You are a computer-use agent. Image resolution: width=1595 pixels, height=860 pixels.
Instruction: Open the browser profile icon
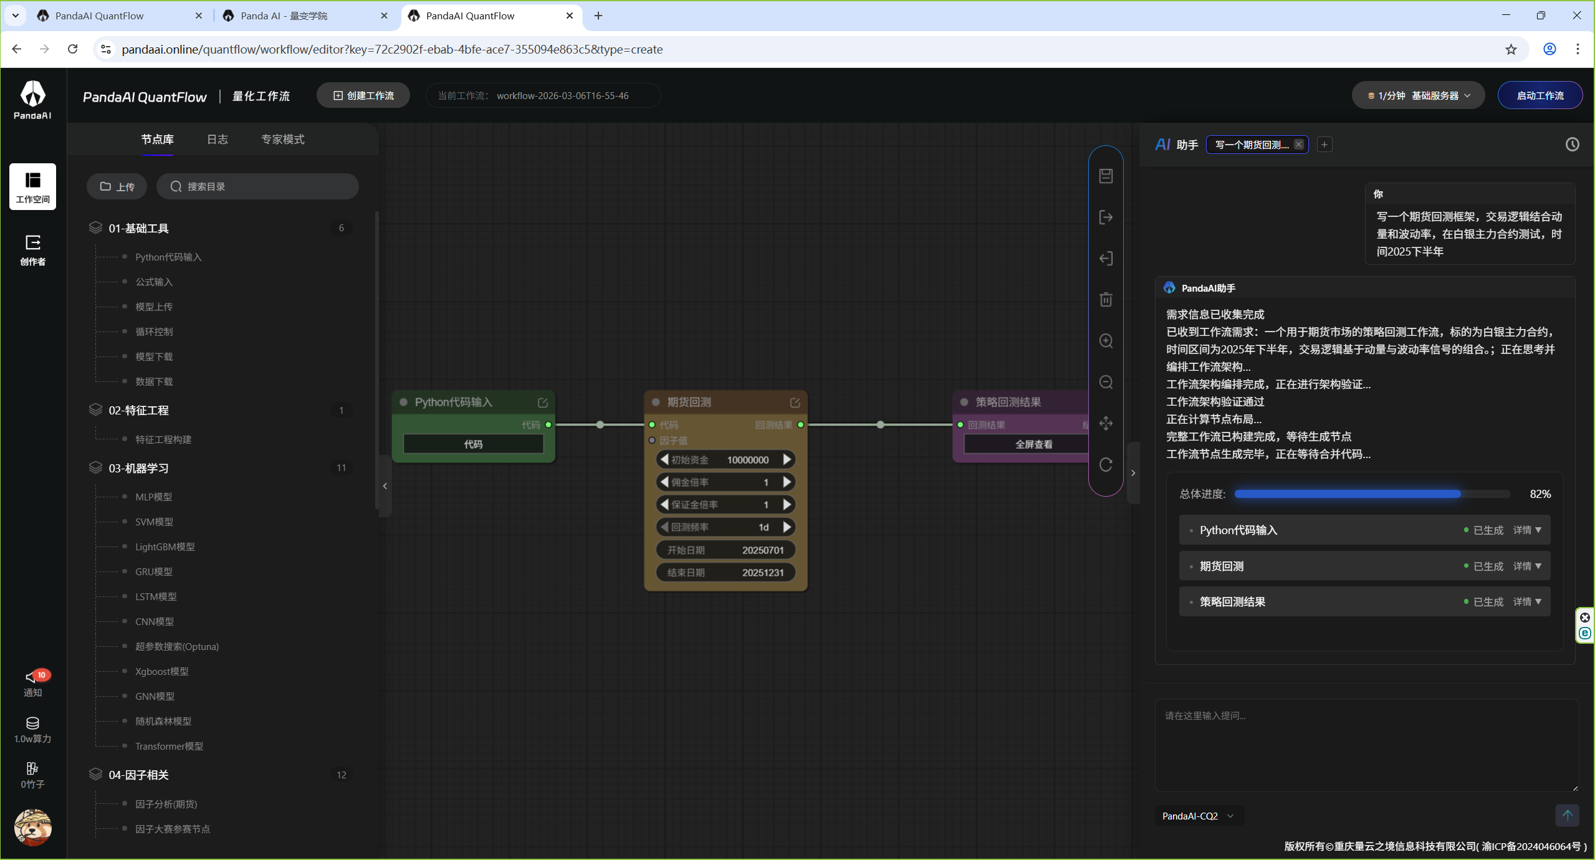(1549, 49)
